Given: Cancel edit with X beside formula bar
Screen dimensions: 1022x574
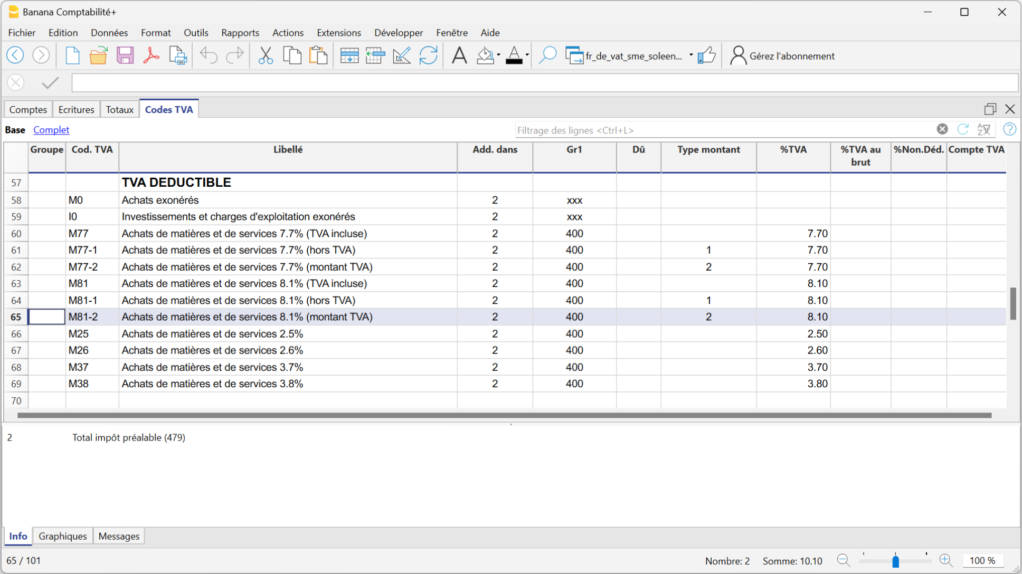Looking at the screenshot, I should point(16,83).
